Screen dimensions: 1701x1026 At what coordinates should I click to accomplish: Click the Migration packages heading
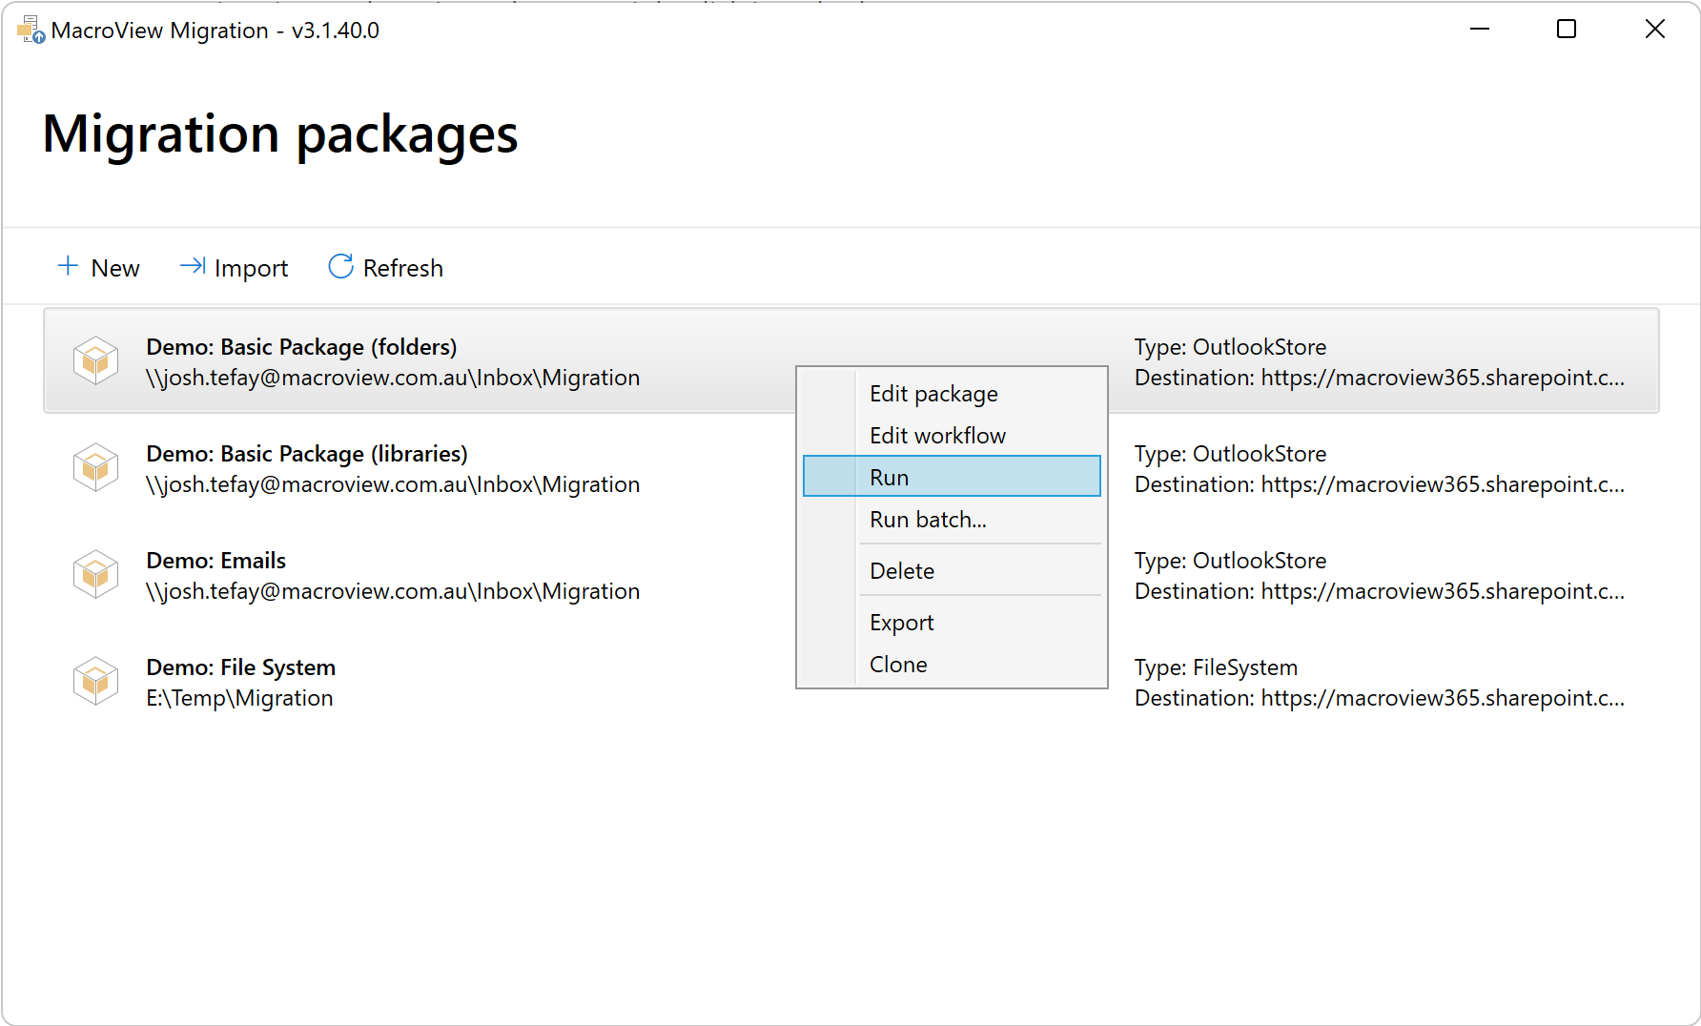pos(280,134)
